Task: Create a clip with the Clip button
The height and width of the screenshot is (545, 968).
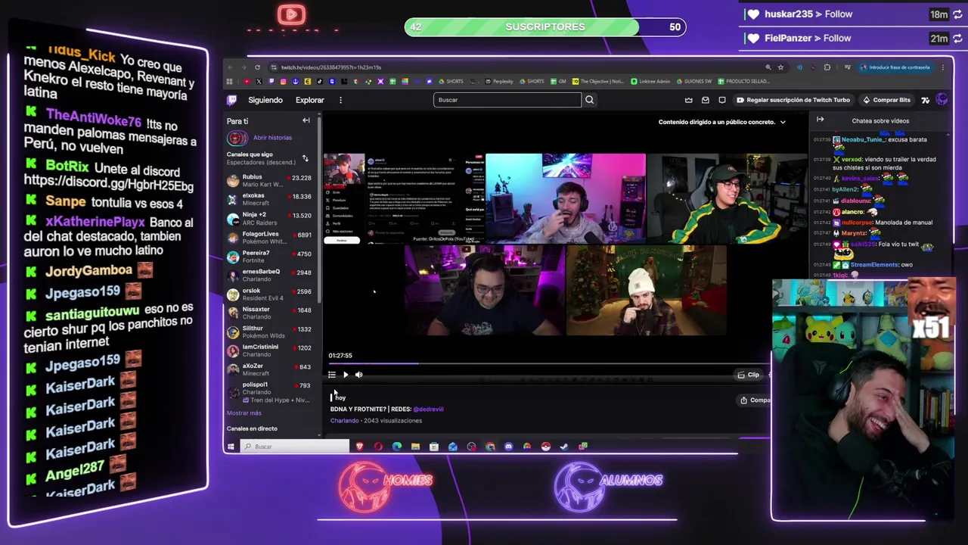Action: 749,375
